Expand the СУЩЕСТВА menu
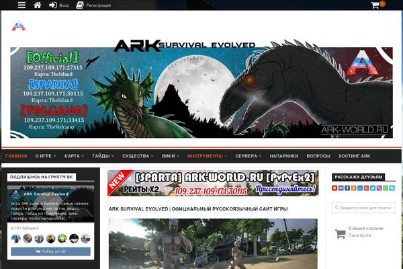 coord(138,156)
